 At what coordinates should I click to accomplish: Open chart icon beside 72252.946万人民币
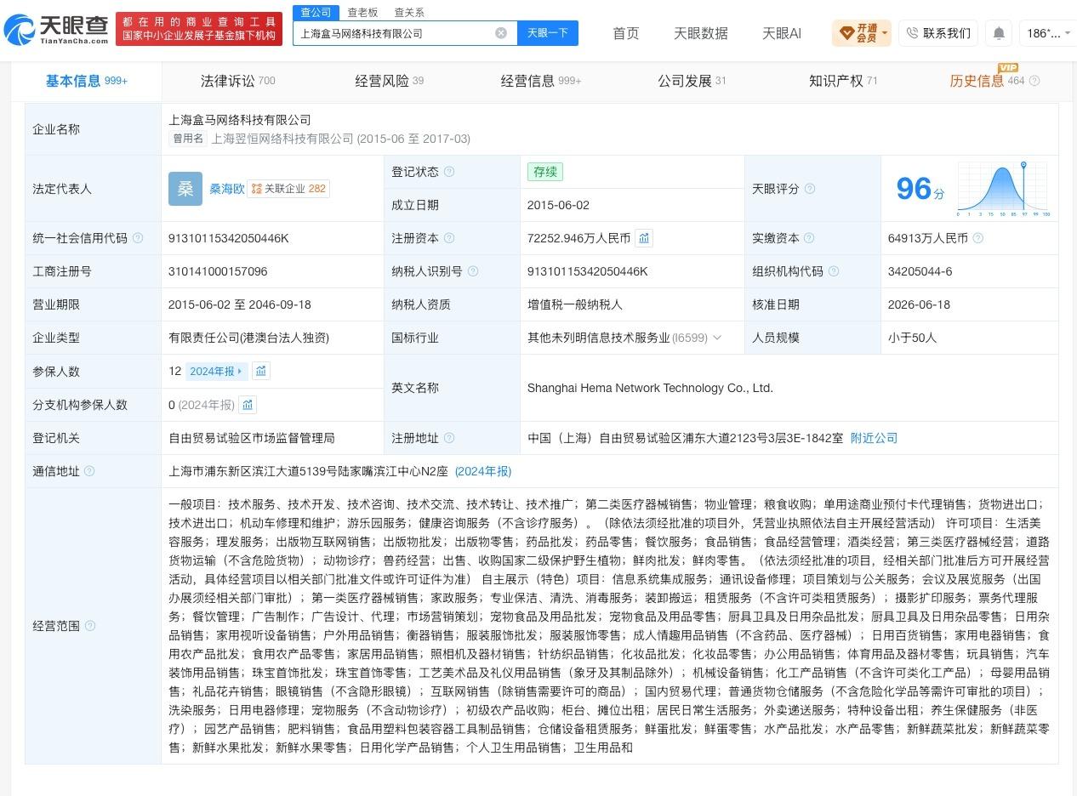tap(644, 238)
